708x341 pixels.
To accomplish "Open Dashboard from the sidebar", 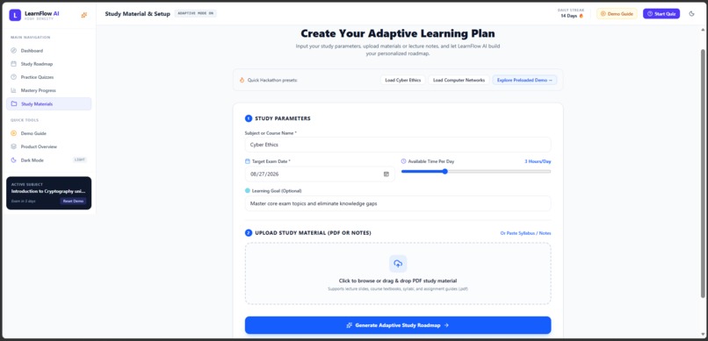I will point(49,51).
